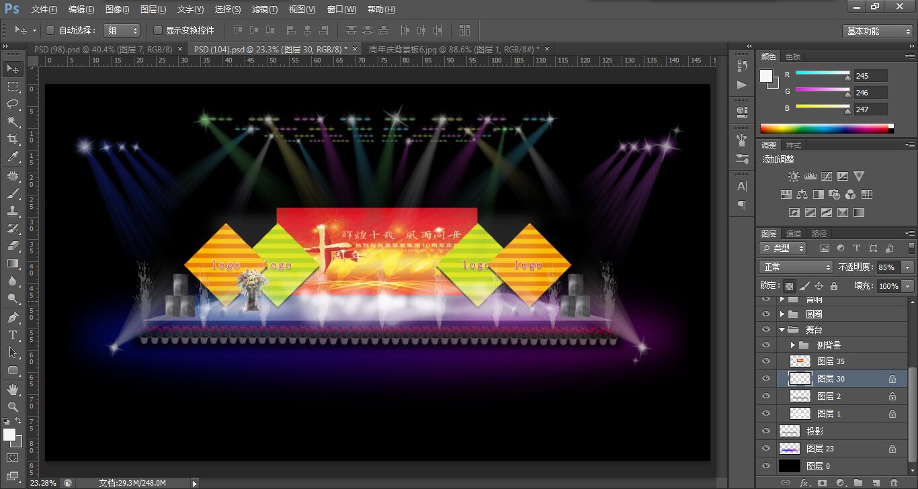Switch to 样式 styles tab
This screenshot has height=489, width=918.
794,145
